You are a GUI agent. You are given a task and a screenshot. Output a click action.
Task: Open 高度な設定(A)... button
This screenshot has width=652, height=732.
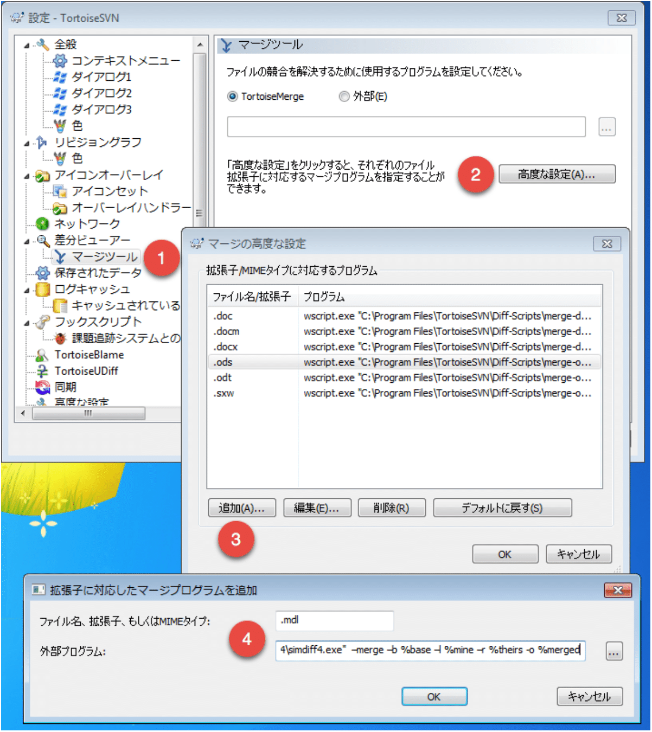(557, 174)
